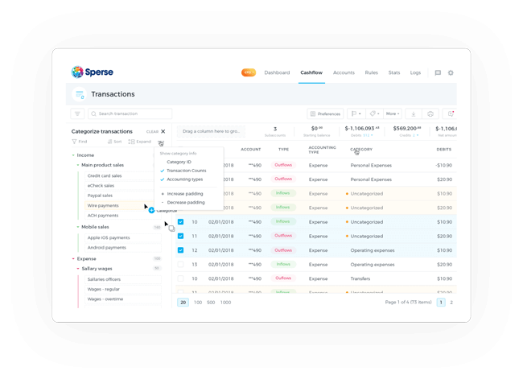Click the Search transaction field

(133, 114)
